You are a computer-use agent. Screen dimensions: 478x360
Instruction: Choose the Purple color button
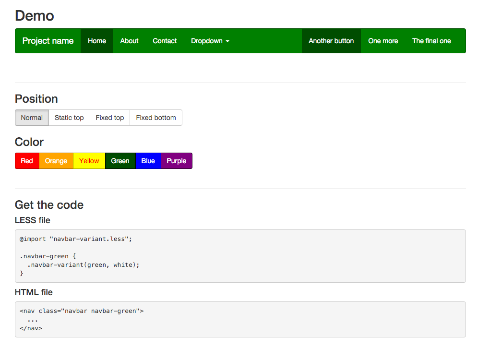coord(177,161)
